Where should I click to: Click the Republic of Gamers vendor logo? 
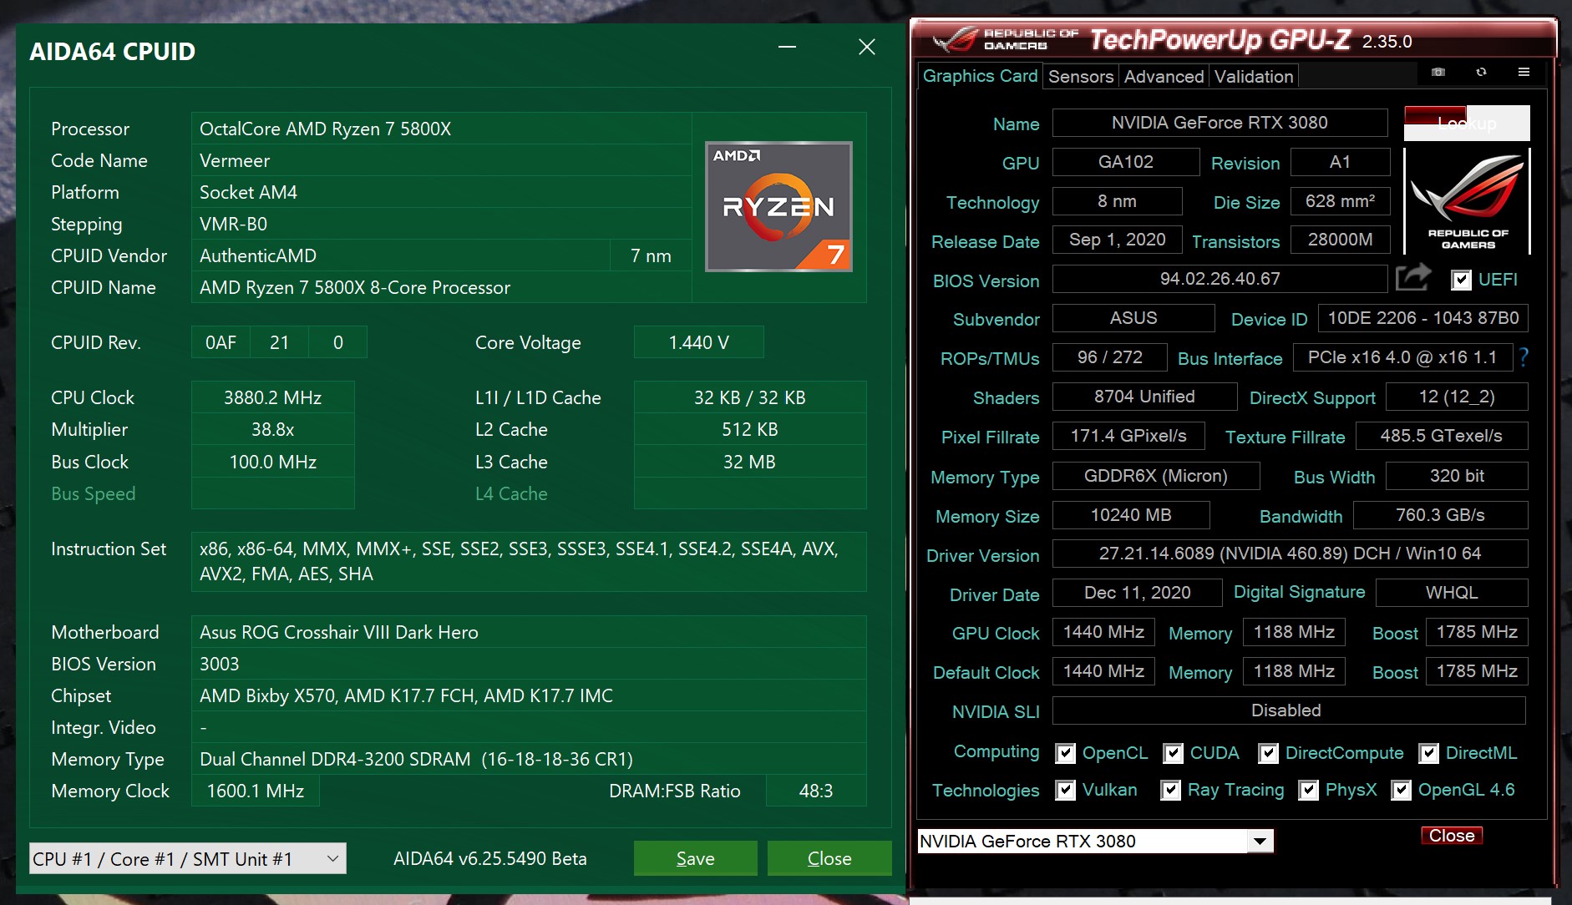click(1468, 201)
